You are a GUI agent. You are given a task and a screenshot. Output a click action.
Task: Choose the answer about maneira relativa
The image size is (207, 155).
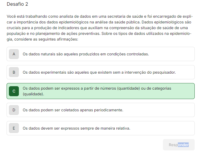click(x=76, y=128)
